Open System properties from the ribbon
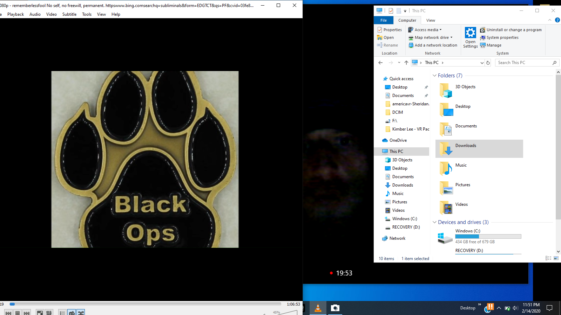This screenshot has width=561, height=315. [x=499, y=37]
